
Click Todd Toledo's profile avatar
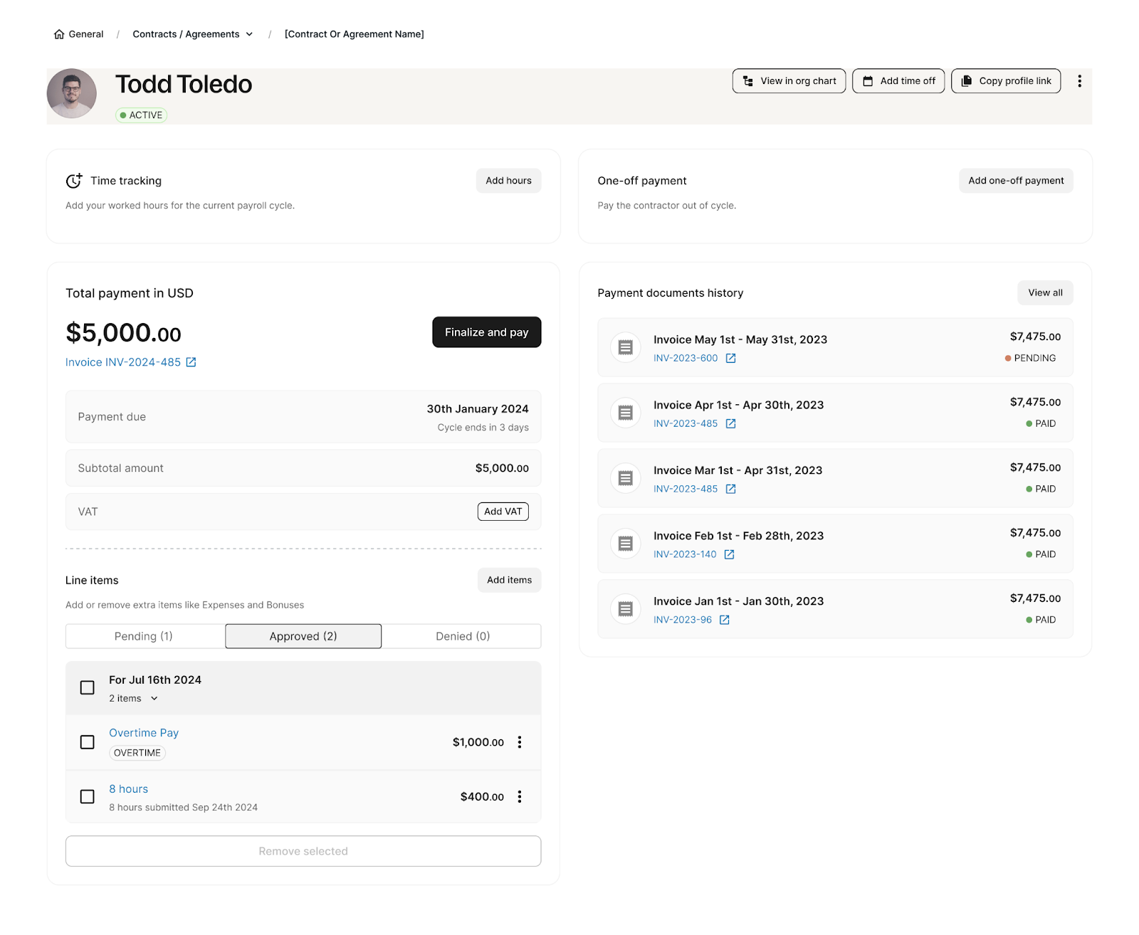tap(72, 94)
